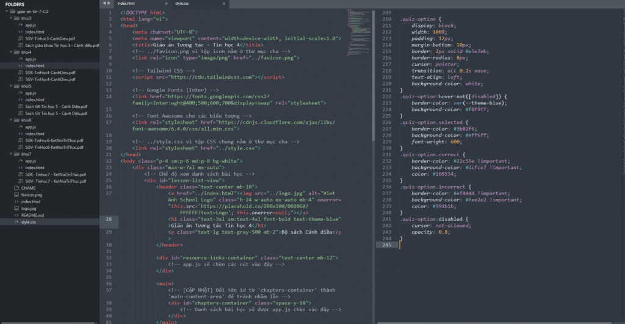Viewport: 625px width, 324px height.
Task: Click the khoi6 folder icon
Action: pyautogui.click(x=16, y=120)
